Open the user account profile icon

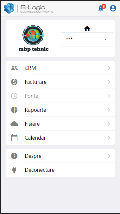(x=113, y=8)
